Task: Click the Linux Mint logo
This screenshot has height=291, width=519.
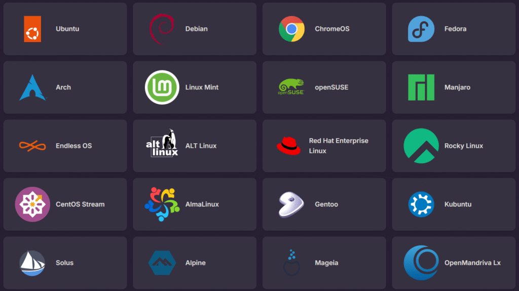Action: pyautogui.click(x=162, y=87)
